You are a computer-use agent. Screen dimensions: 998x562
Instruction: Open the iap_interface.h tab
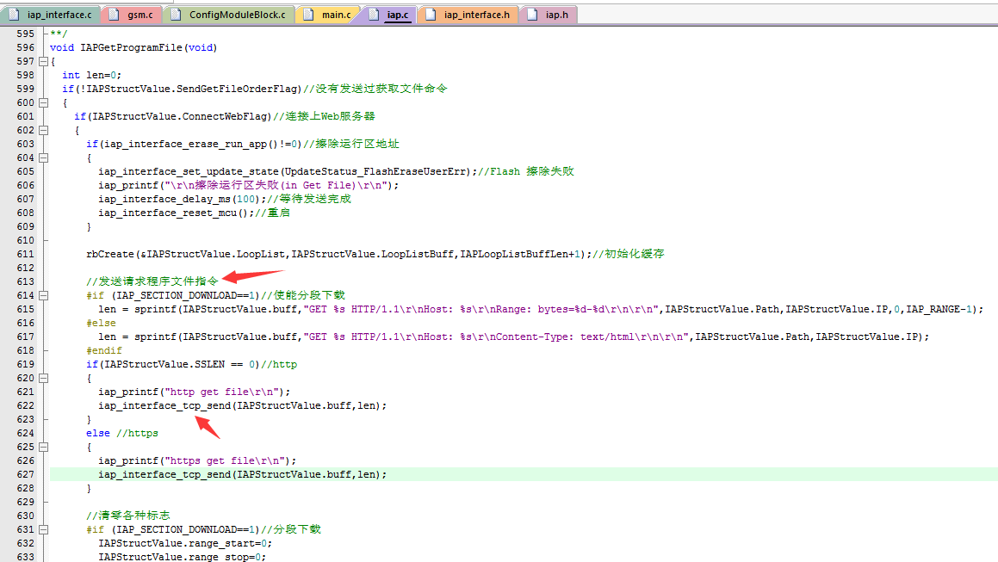point(468,14)
